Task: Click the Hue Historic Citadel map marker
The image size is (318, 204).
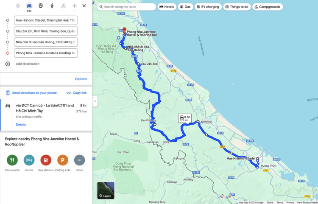Action: (257, 159)
